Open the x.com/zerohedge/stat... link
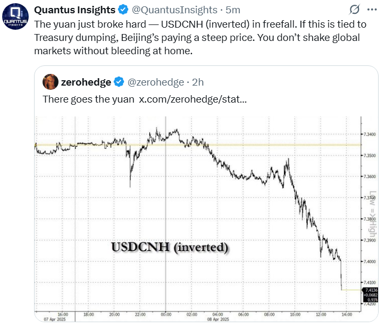The height and width of the screenshot is (328, 385). click(192, 99)
